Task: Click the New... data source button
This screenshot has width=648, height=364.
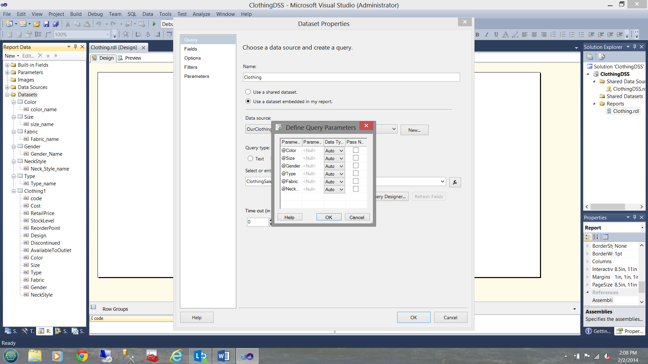Action: pyautogui.click(x=414, y=130)
